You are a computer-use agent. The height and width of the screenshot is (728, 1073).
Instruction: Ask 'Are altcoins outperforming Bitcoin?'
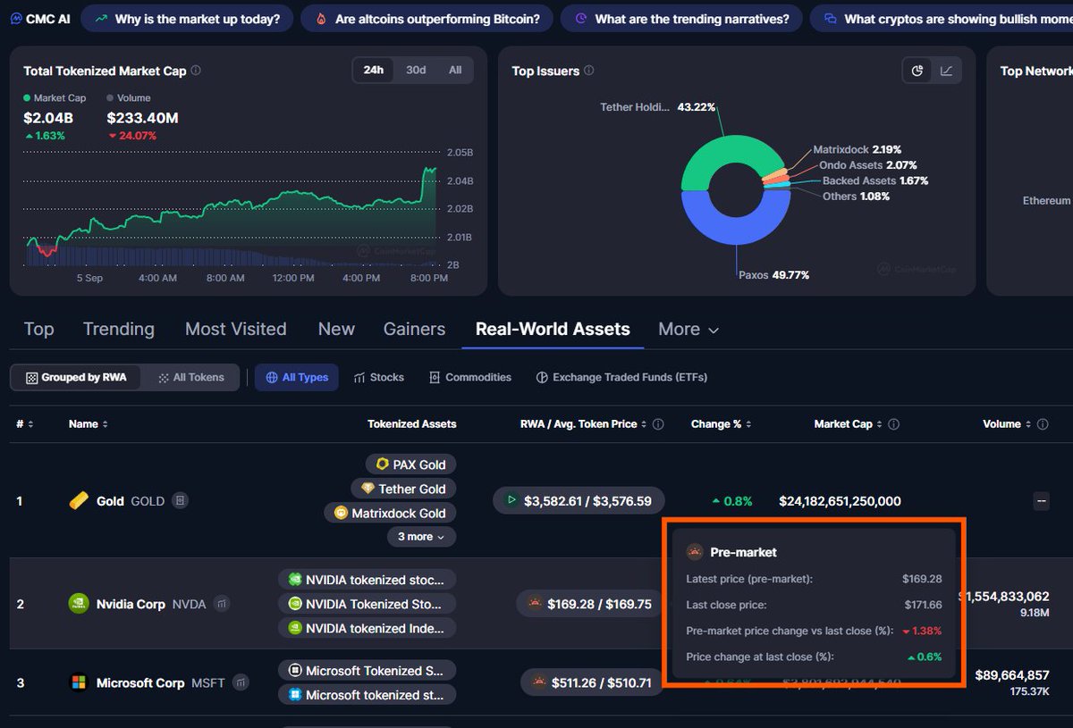point(427,19)
